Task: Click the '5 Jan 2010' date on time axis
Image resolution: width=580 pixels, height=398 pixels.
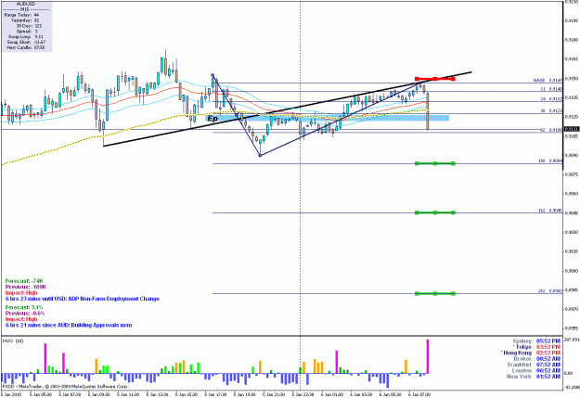Action: (x=12, y=394)
